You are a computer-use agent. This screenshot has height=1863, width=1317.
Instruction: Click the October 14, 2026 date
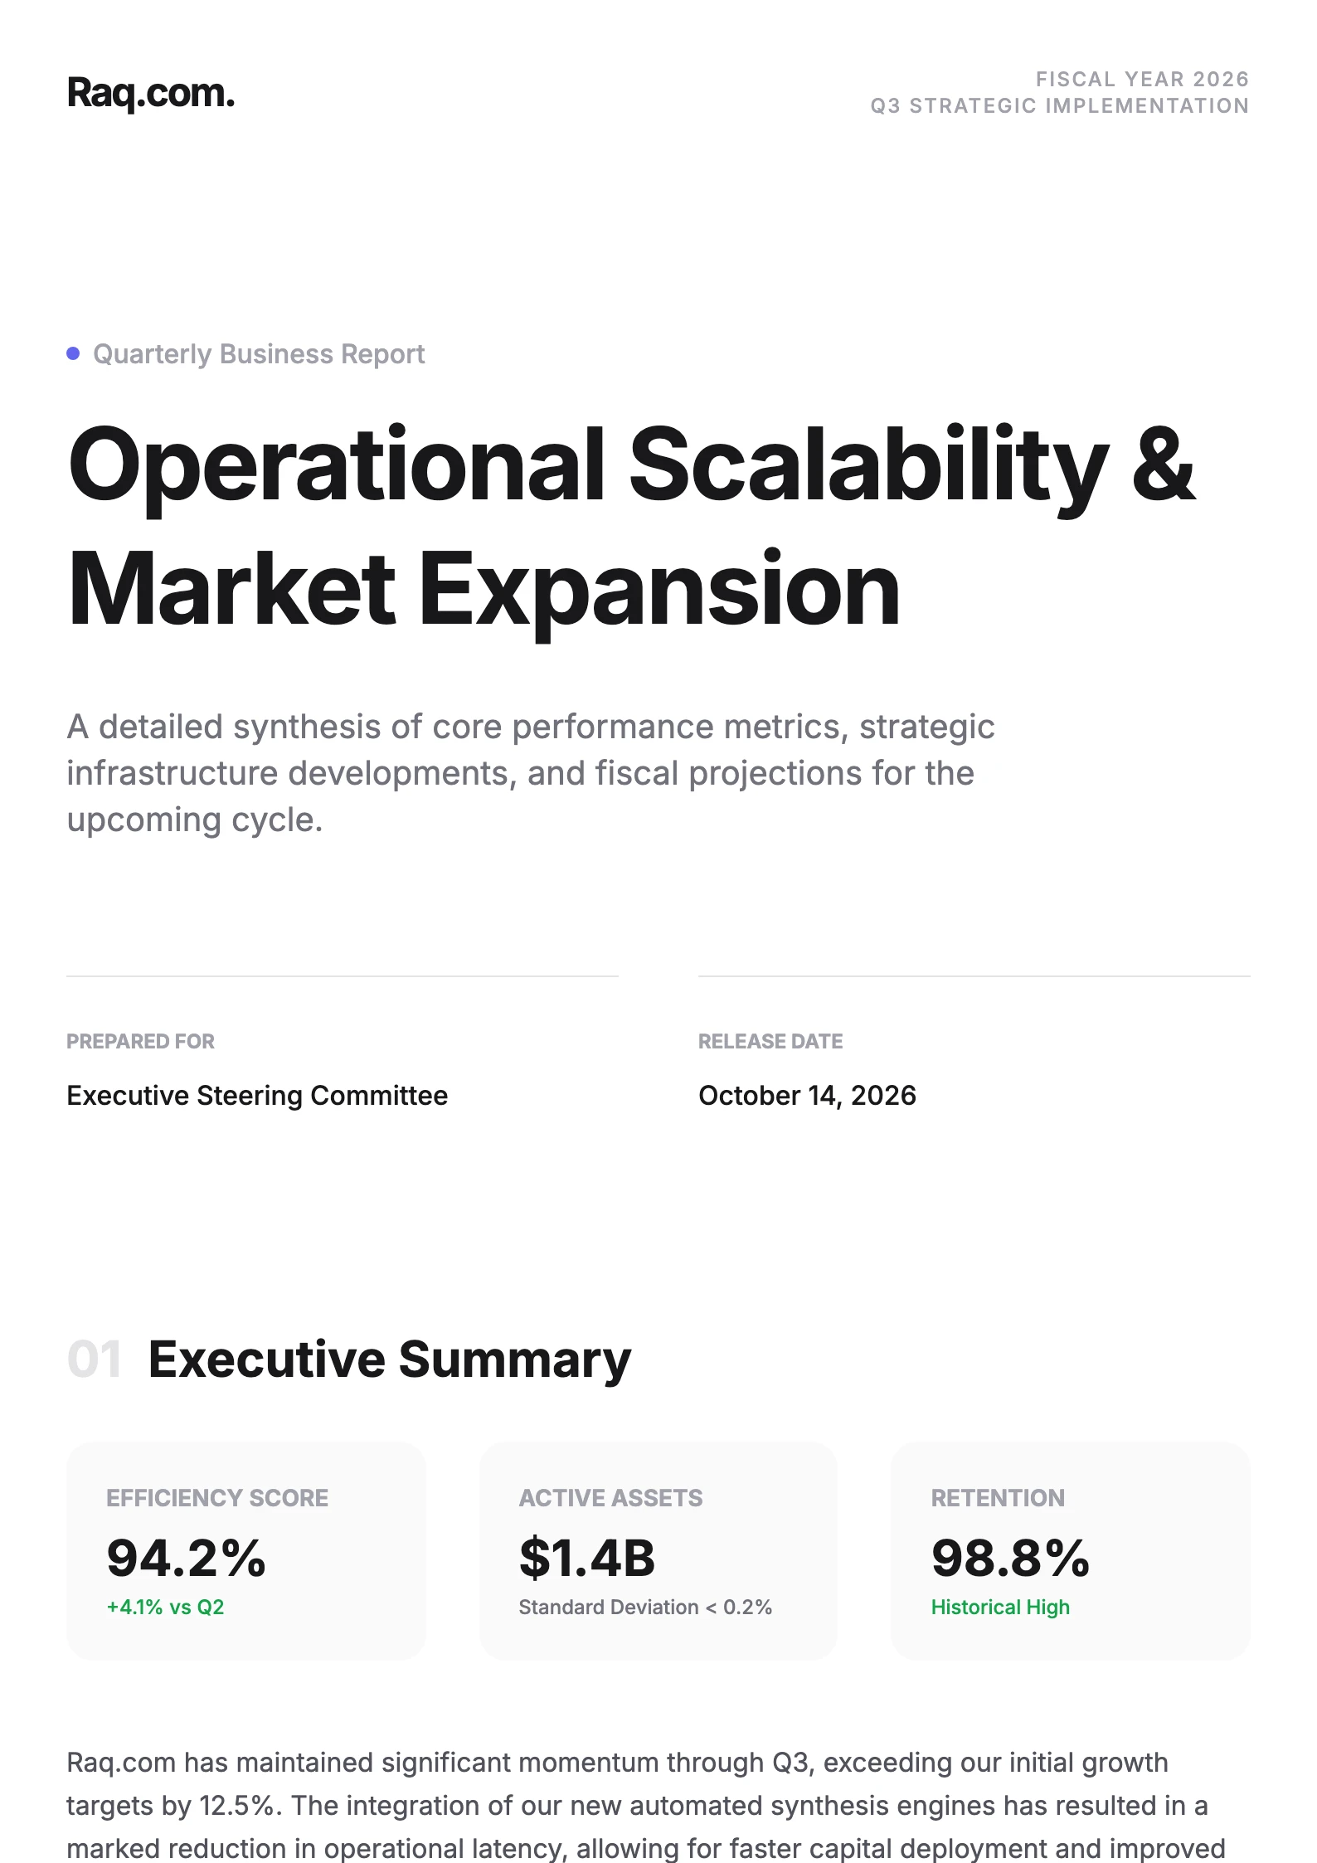tap(807, 1096)
